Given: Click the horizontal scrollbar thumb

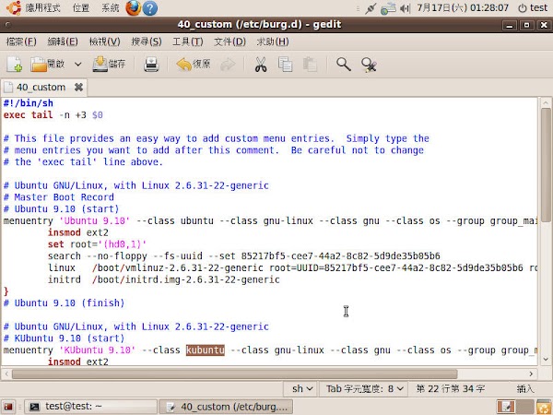Looking at the screenshot, I should [234, 373].
